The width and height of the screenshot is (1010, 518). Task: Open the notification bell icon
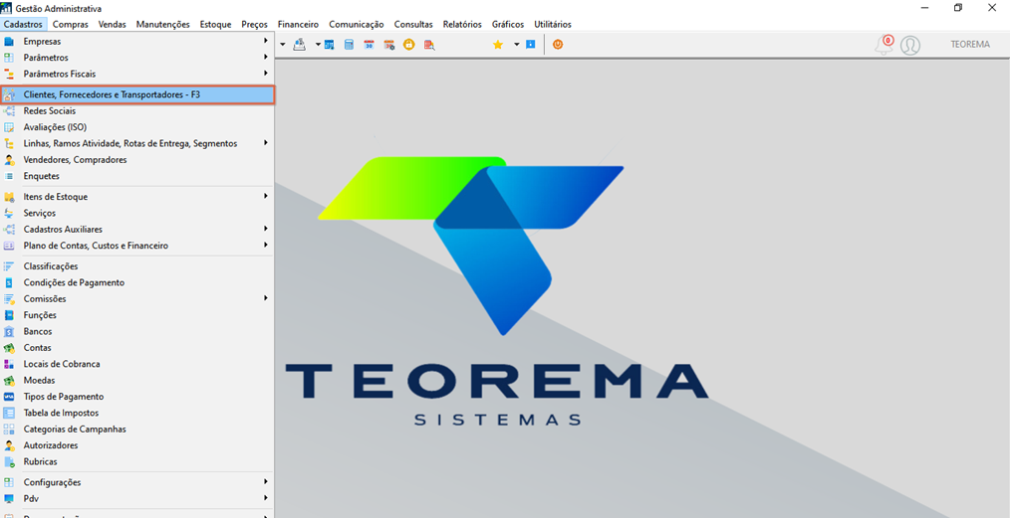click(x=884, y=45)
